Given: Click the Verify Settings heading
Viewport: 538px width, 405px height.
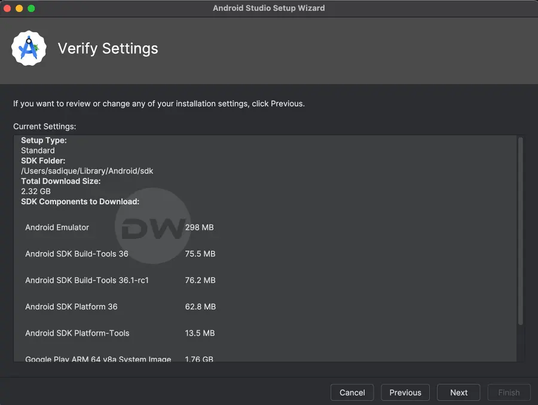Looking at the screenshot, I should click(108, 48).
